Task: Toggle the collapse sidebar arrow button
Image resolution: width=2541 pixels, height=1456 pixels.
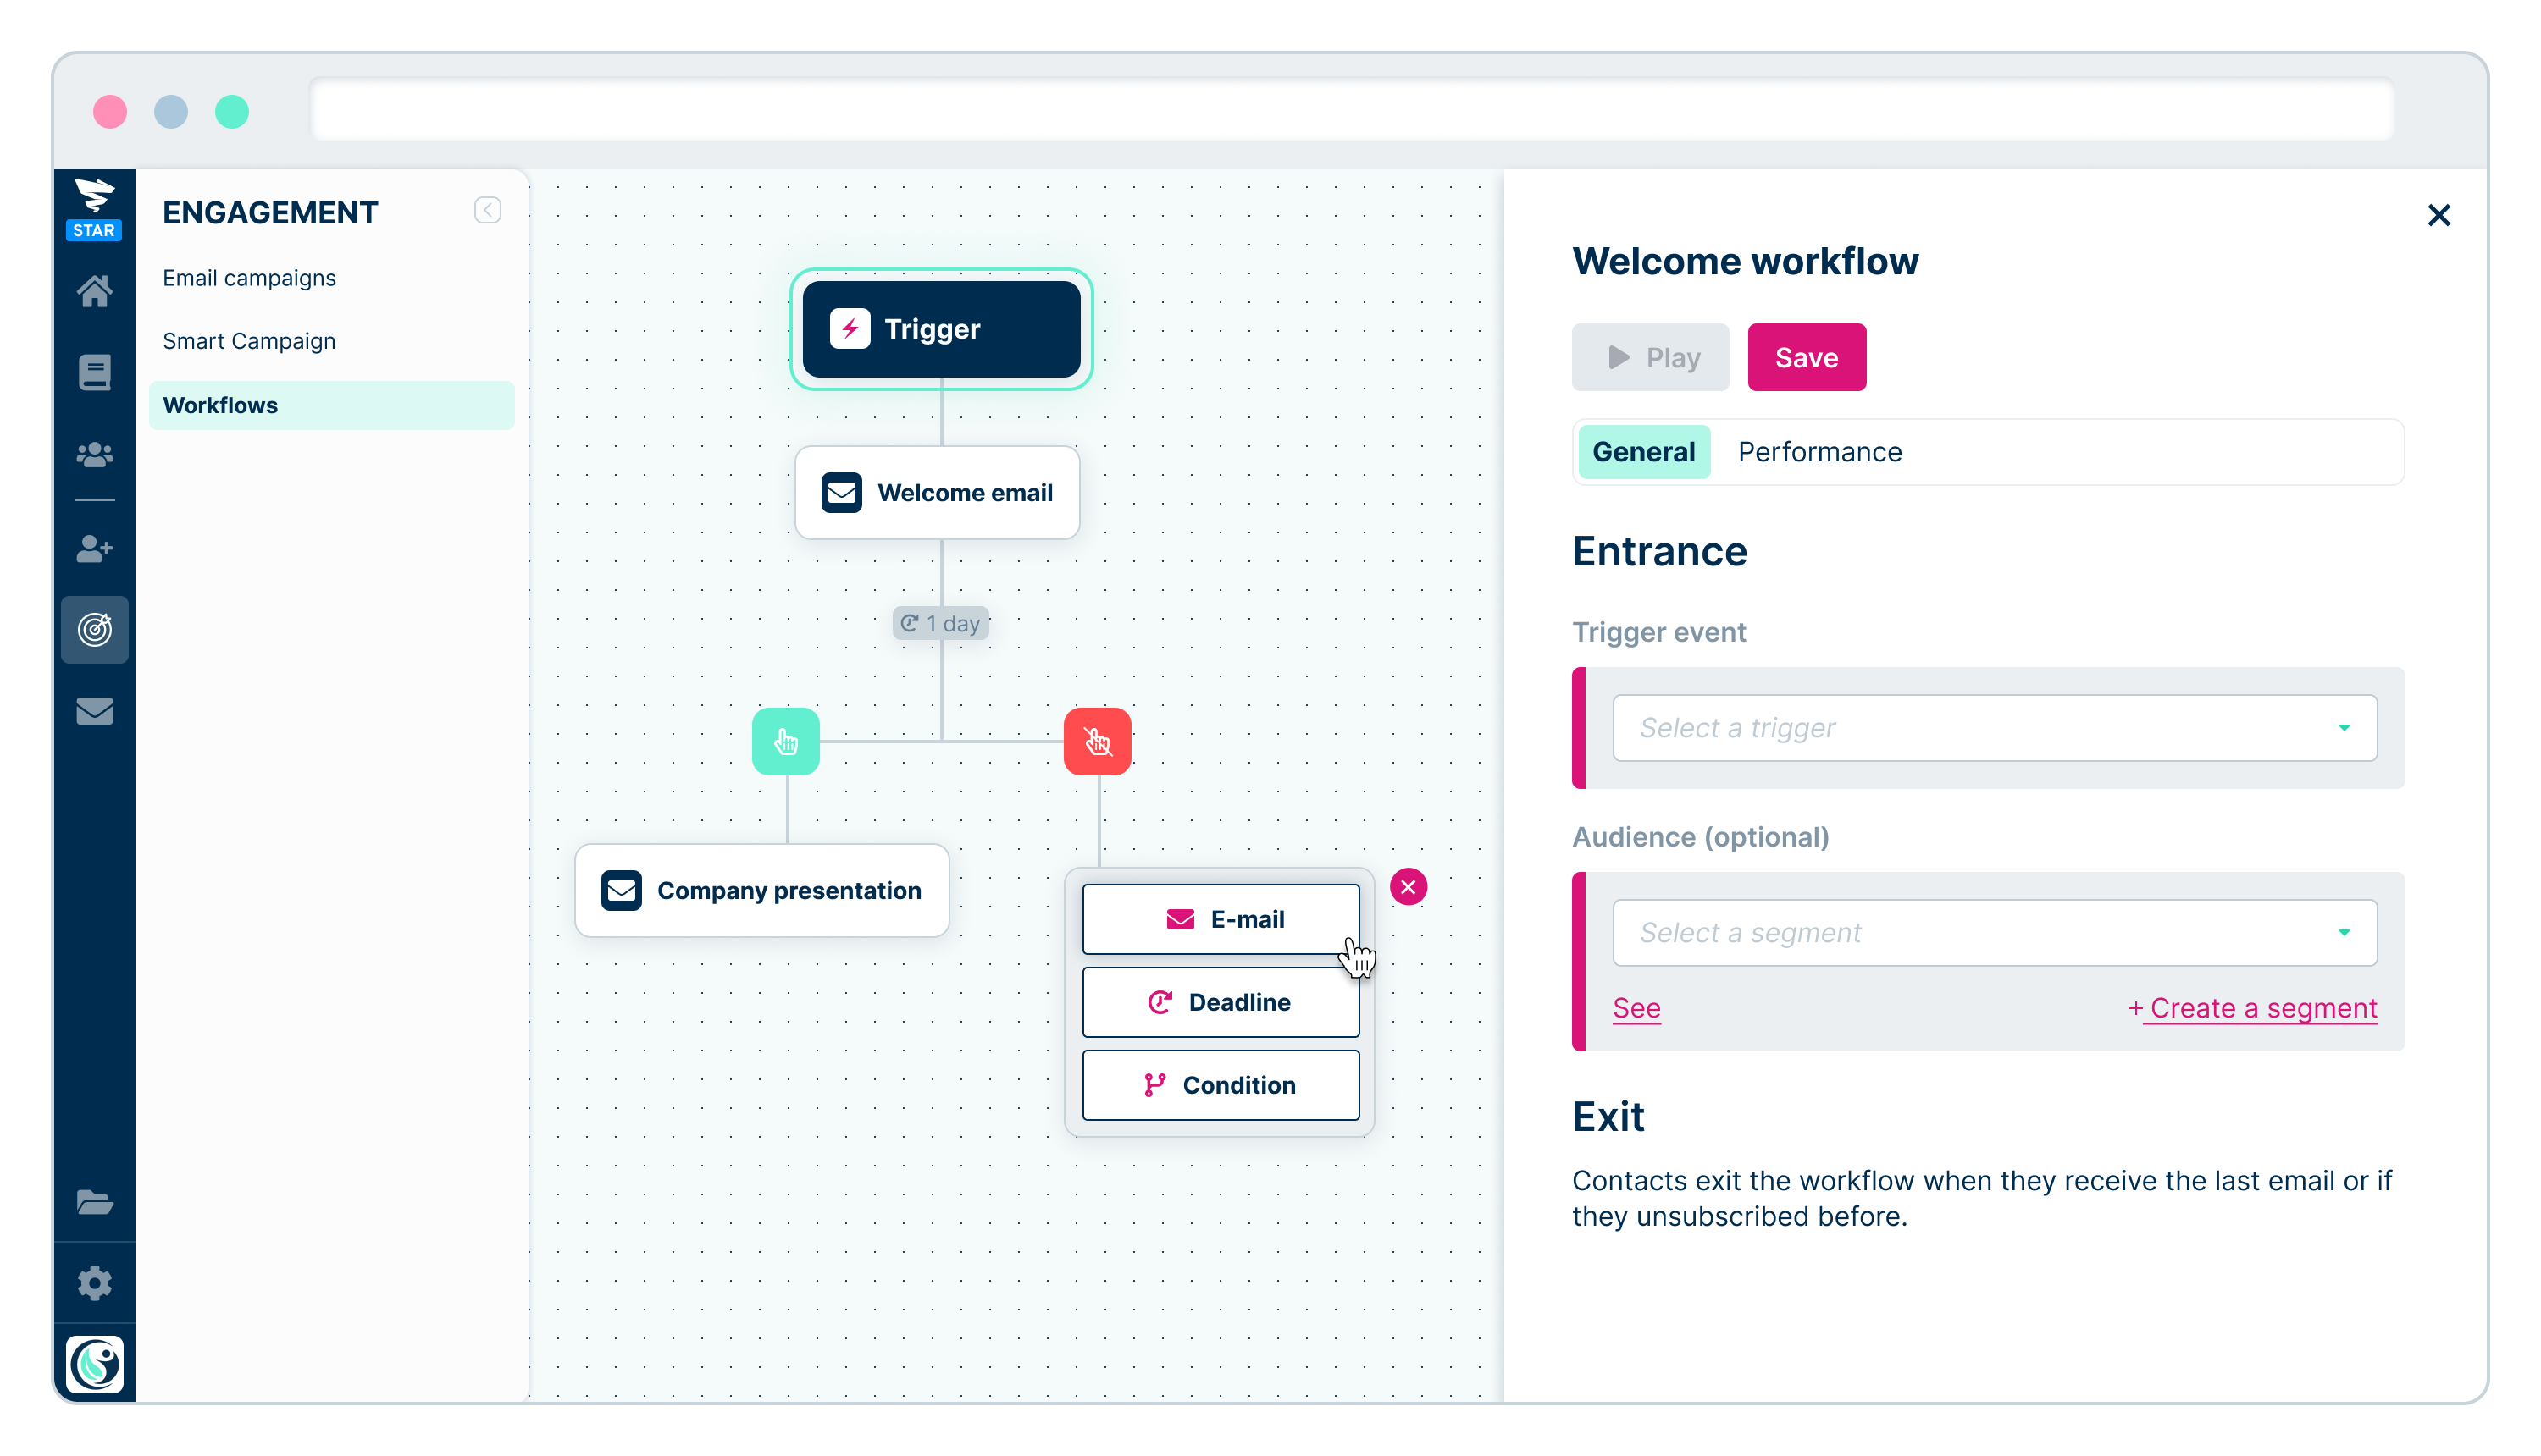Action: (490, 211)
